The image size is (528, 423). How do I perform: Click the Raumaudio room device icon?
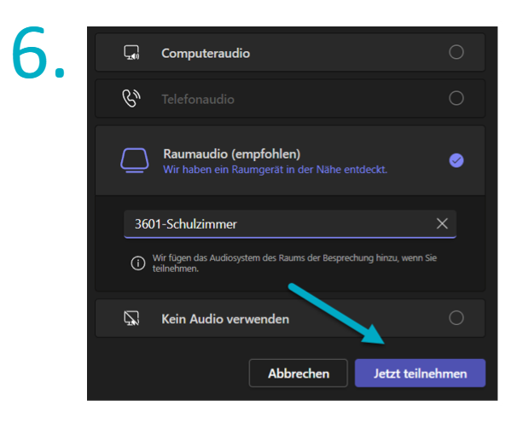(135, 160)
